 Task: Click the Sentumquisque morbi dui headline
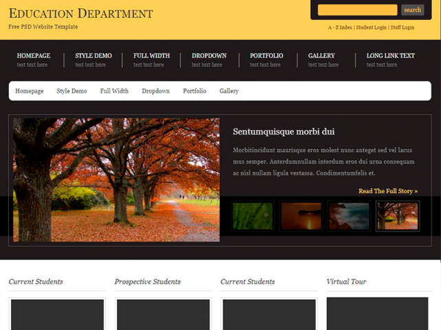click(283, 131)
